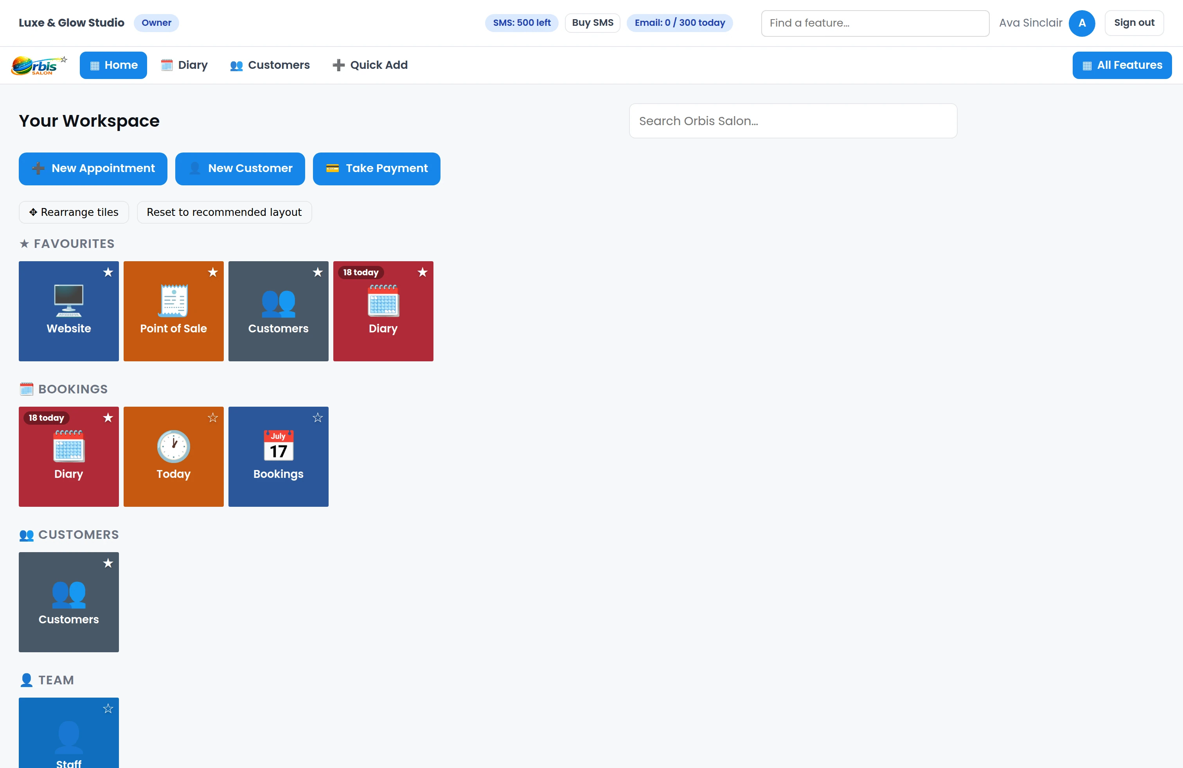Click the Luxe & Glow Studio name
The height and width of the screenshot is (768, 1183).
coord(72,23)
